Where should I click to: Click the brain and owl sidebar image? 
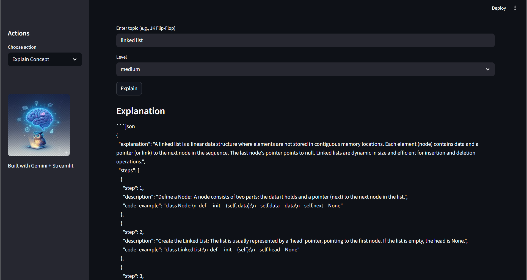pos(39,125)
